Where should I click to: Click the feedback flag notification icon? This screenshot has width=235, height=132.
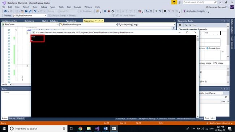click(174, 2)
